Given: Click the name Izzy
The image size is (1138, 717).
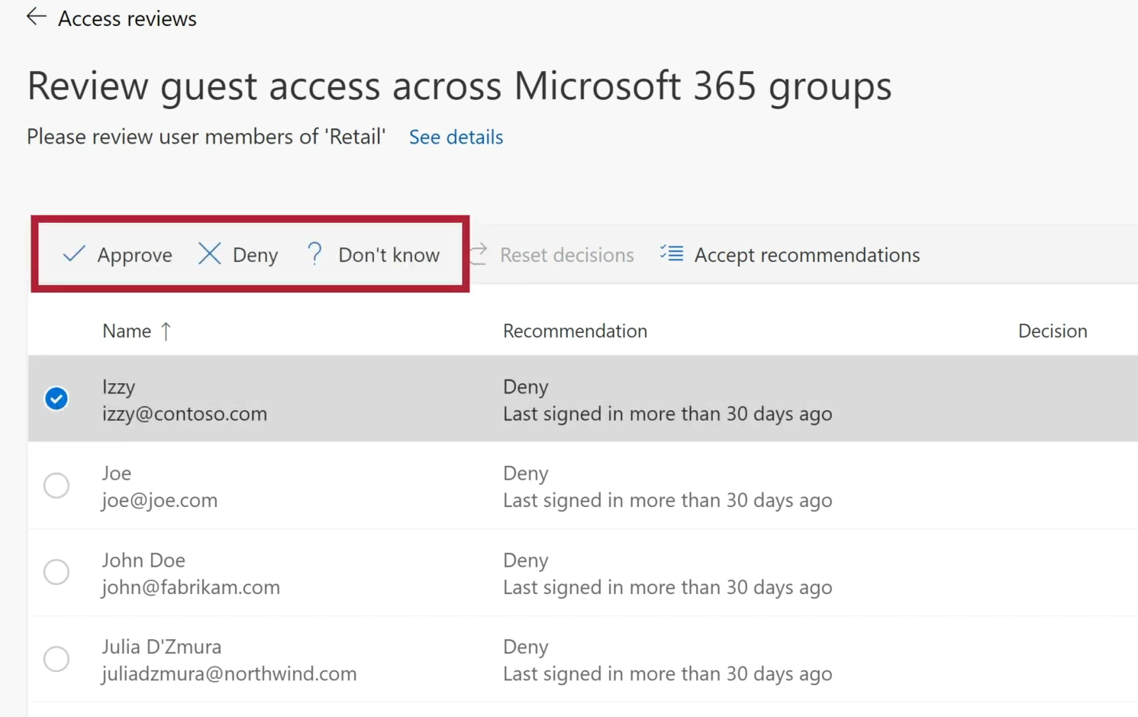Looking at the screenshot, I should [118, 386].
